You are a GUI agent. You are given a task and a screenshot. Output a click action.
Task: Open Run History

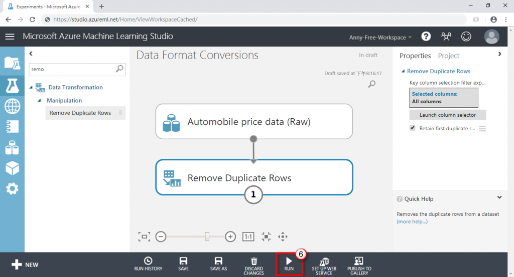(x=148, y=264)
